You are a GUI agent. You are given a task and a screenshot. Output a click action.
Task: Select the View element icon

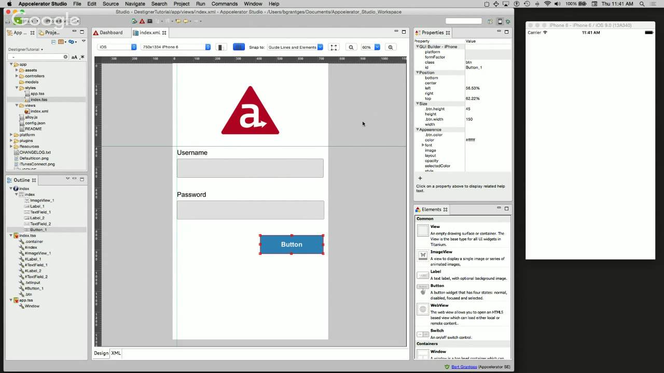tap(423, 231)
